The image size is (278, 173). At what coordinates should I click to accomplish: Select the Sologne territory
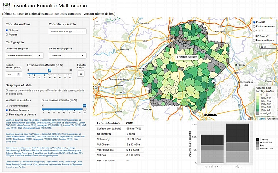click(7, 30)
